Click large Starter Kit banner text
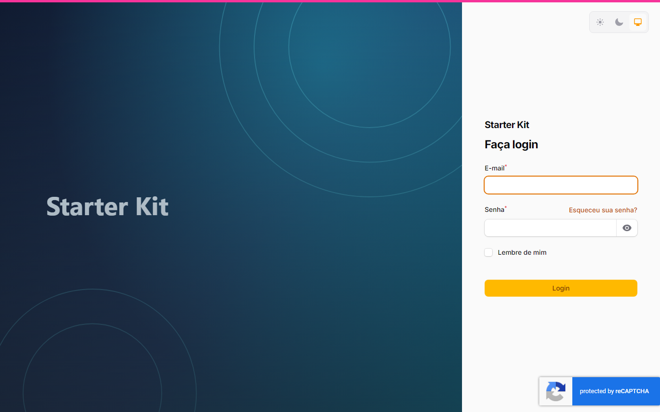The width and height of the screenshot is (660, 412). pos(107,206)
